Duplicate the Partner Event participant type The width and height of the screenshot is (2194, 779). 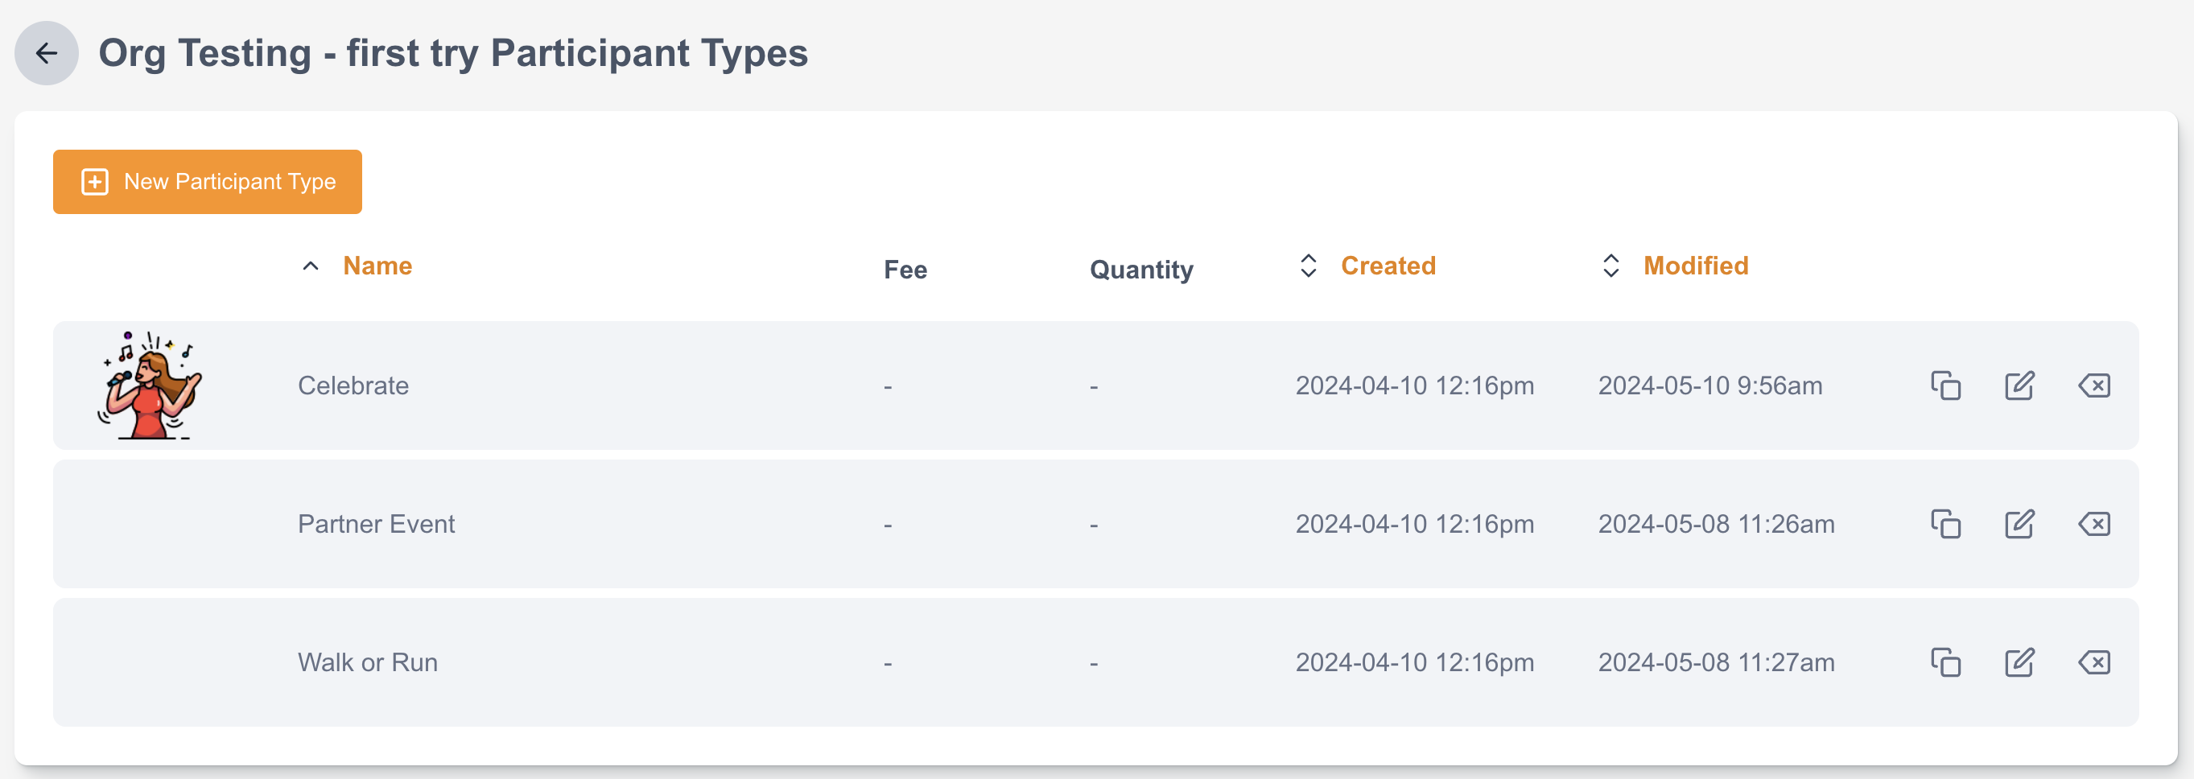pos(1945,524)
